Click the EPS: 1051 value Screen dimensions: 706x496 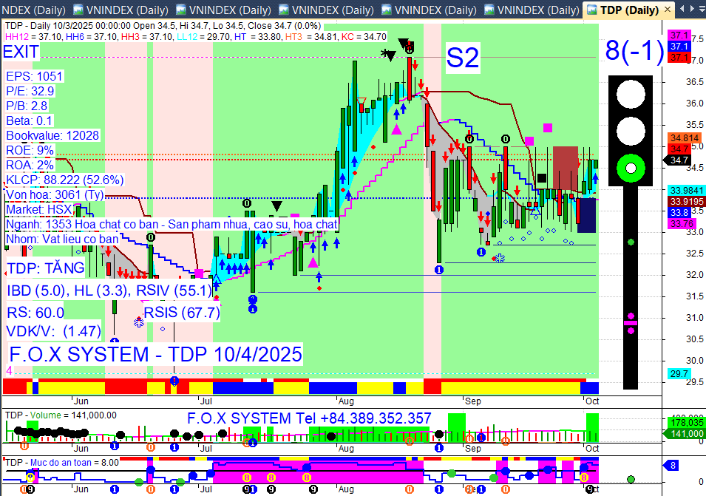pos(34,76)
